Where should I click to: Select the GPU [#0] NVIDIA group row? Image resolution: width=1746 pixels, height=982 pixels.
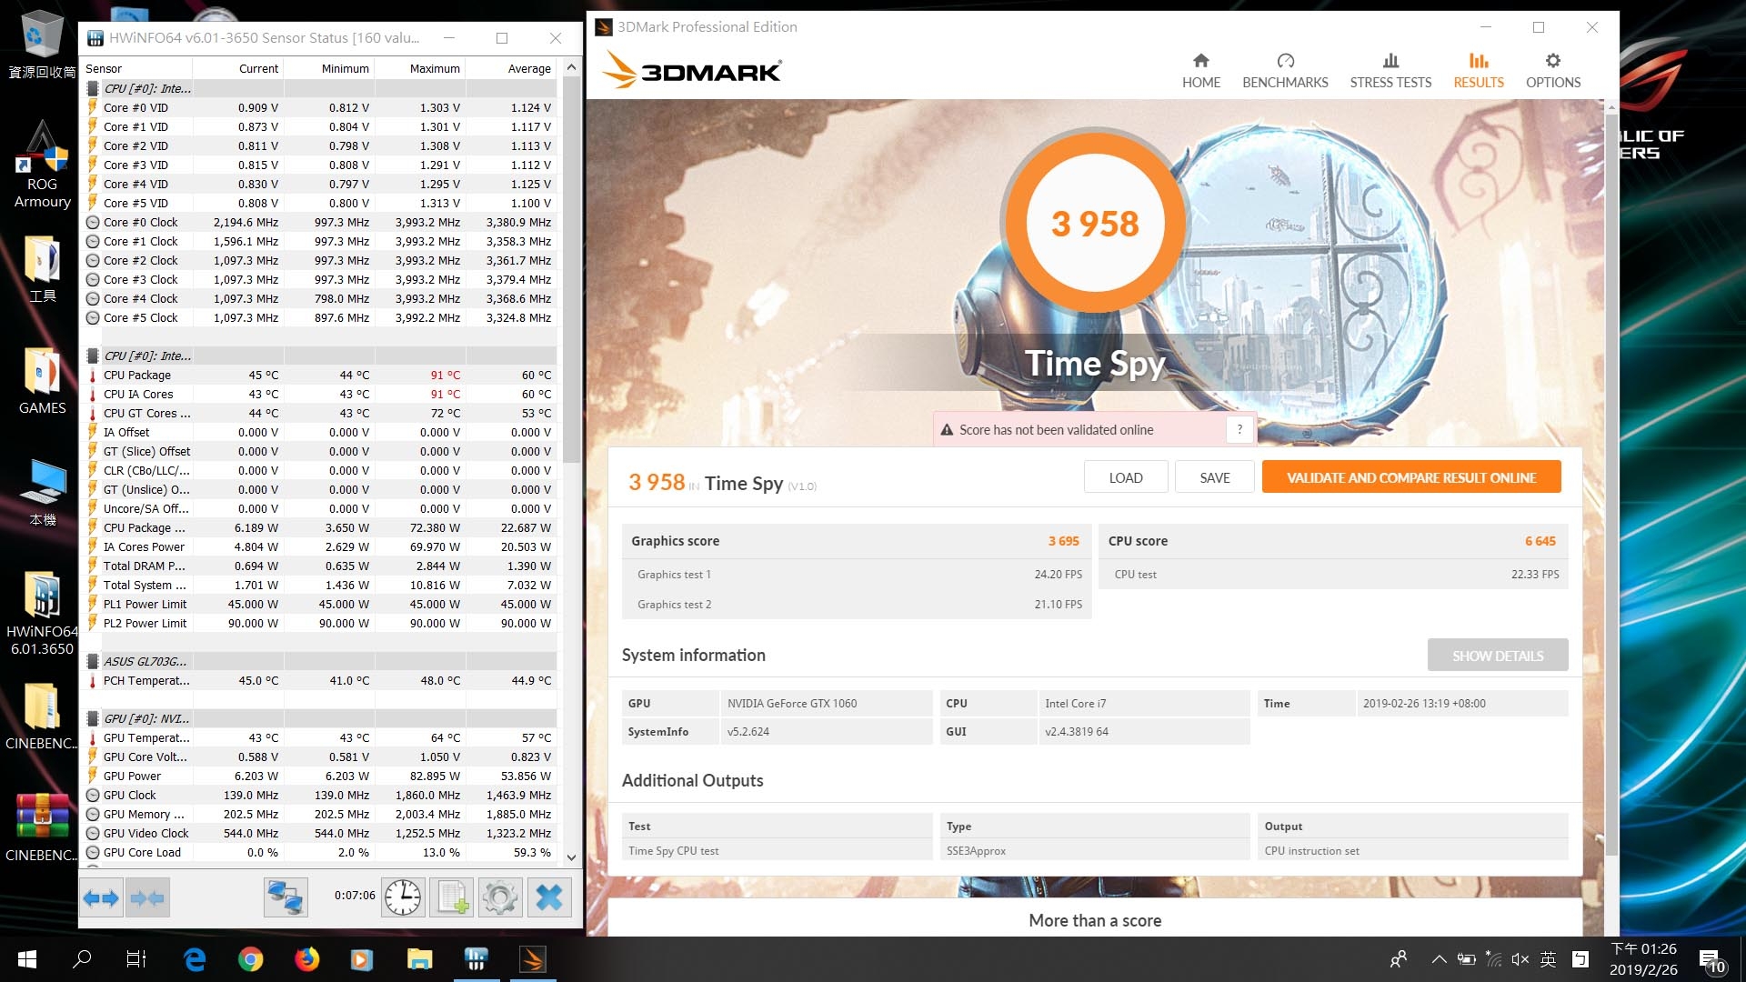click(x=320, y=718)
